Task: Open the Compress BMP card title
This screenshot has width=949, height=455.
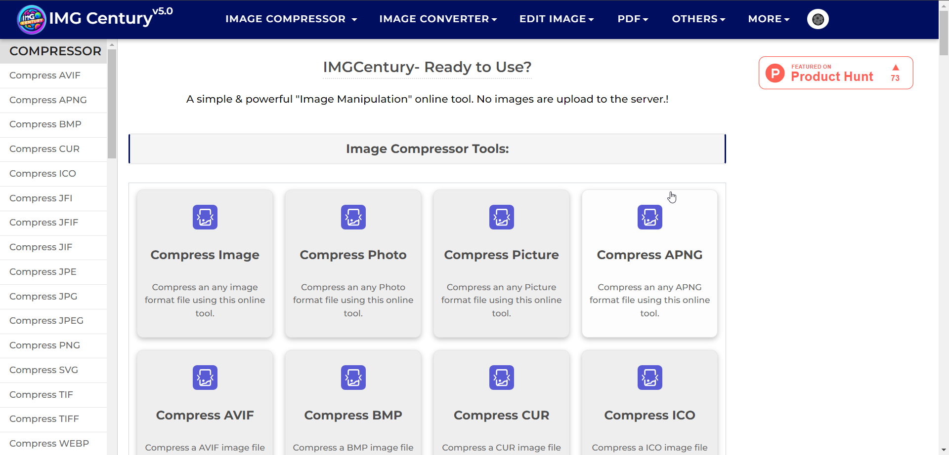Action: (x=353, y=416)
